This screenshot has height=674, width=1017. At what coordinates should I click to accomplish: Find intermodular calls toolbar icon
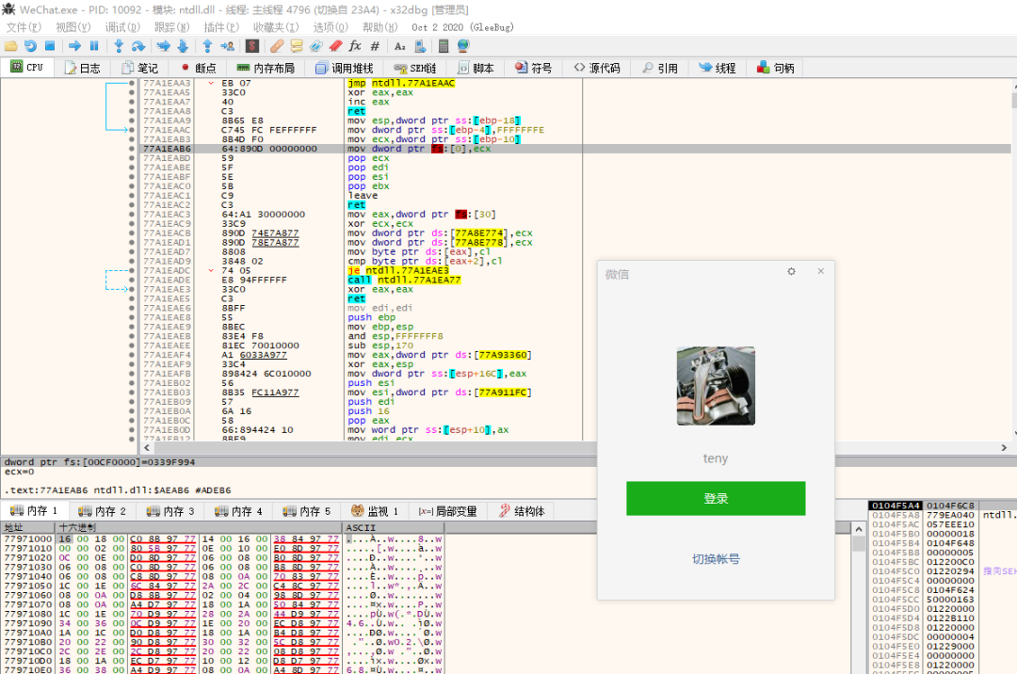(420, 46)
